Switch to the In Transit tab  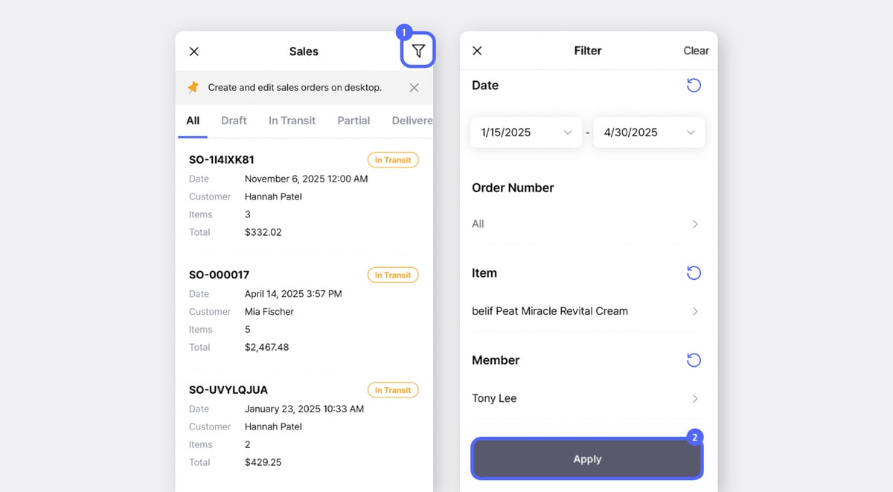click(292, 120)
